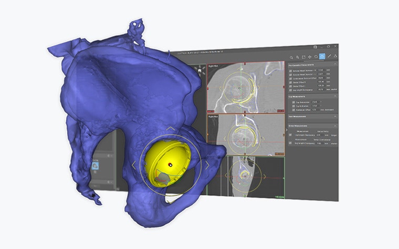
Task: Click the square-with-pencil edit tool icon
Action: coord(303,57)
